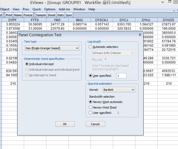
Task: Cancel the cointegration test dialog
Action: [x=95, y=124]
